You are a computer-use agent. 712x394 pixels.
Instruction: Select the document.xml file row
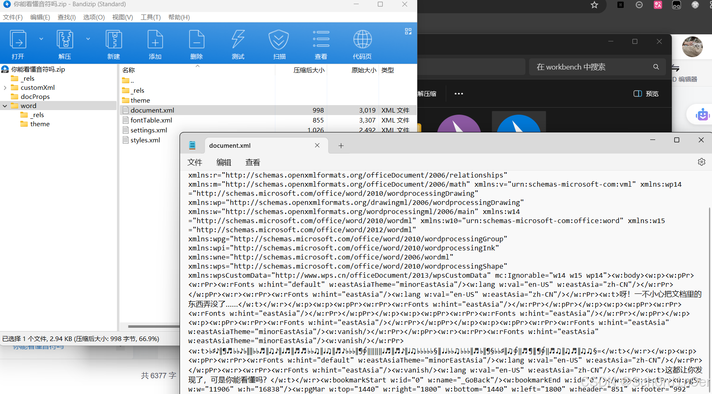click(x=268, y=110)
